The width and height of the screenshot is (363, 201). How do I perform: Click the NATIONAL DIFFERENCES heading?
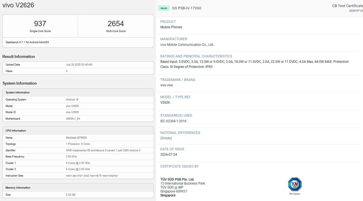click(180, 133)
